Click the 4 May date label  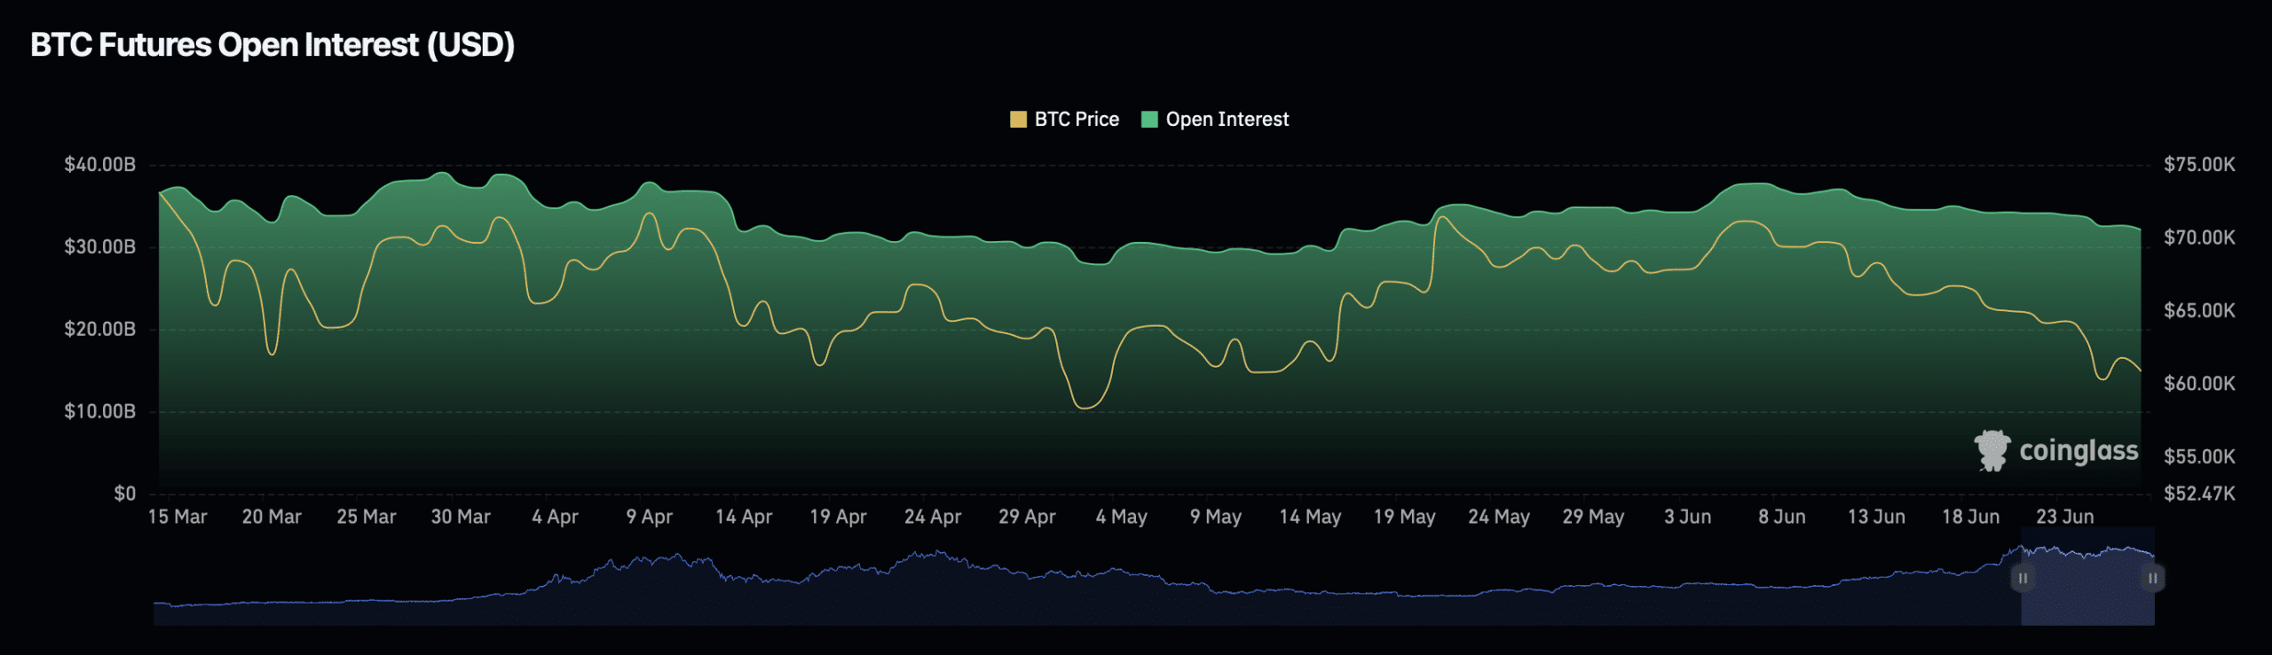click(1121, 517)
